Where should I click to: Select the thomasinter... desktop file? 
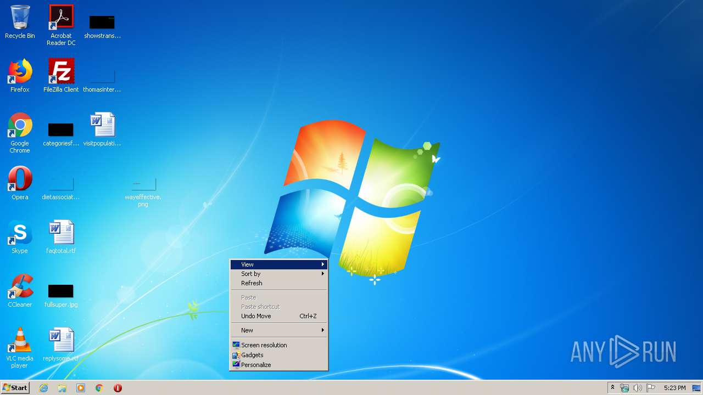pos(102,80)
